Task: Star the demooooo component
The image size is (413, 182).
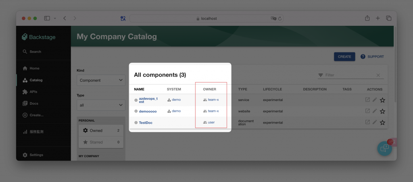Action: coord(382,111)
